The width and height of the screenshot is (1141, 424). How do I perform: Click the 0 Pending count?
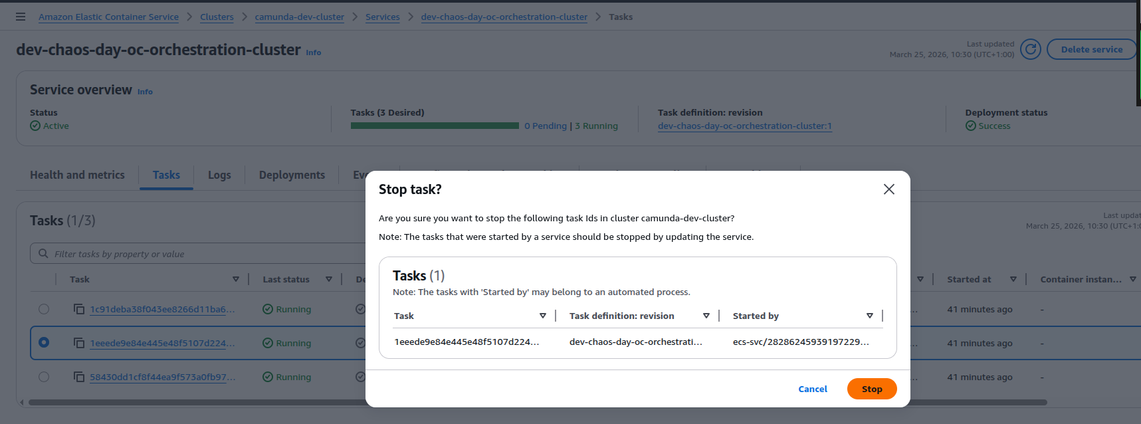546,126
